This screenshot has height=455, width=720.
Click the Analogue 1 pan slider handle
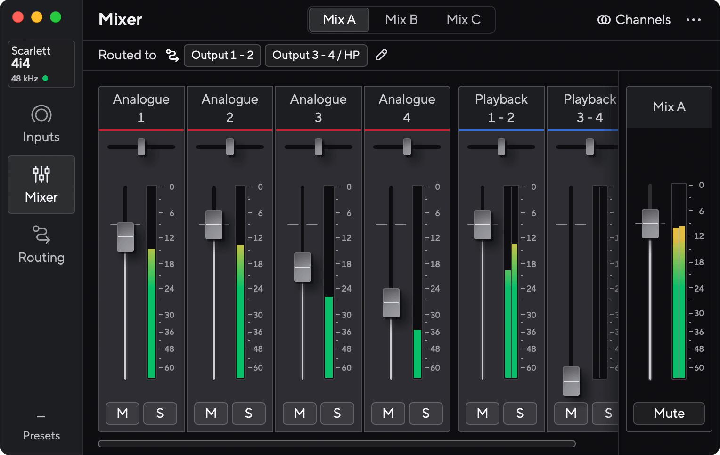click(141, 147)
